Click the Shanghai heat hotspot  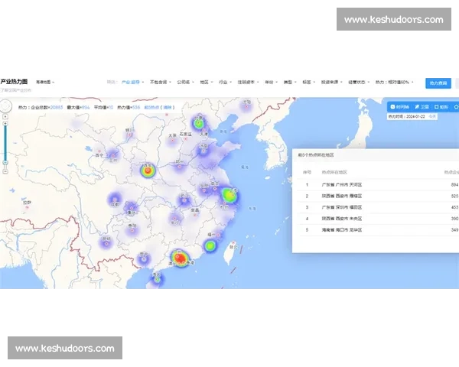click(229, 196)
